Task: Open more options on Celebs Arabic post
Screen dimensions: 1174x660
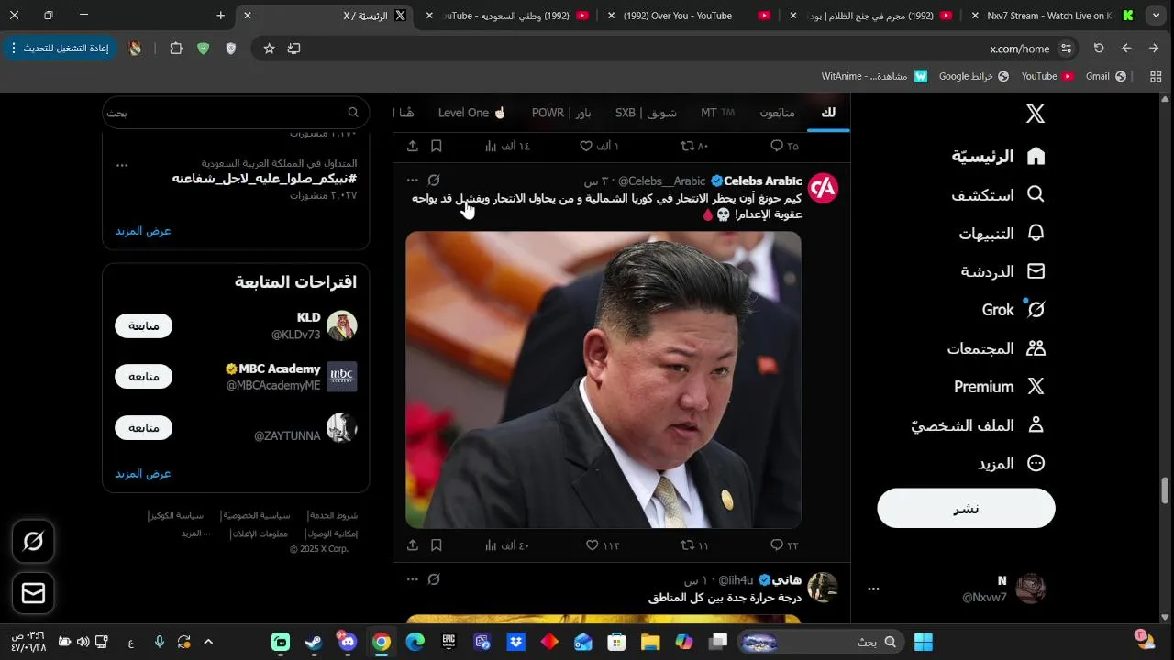Action: click(x=413, y=181)
